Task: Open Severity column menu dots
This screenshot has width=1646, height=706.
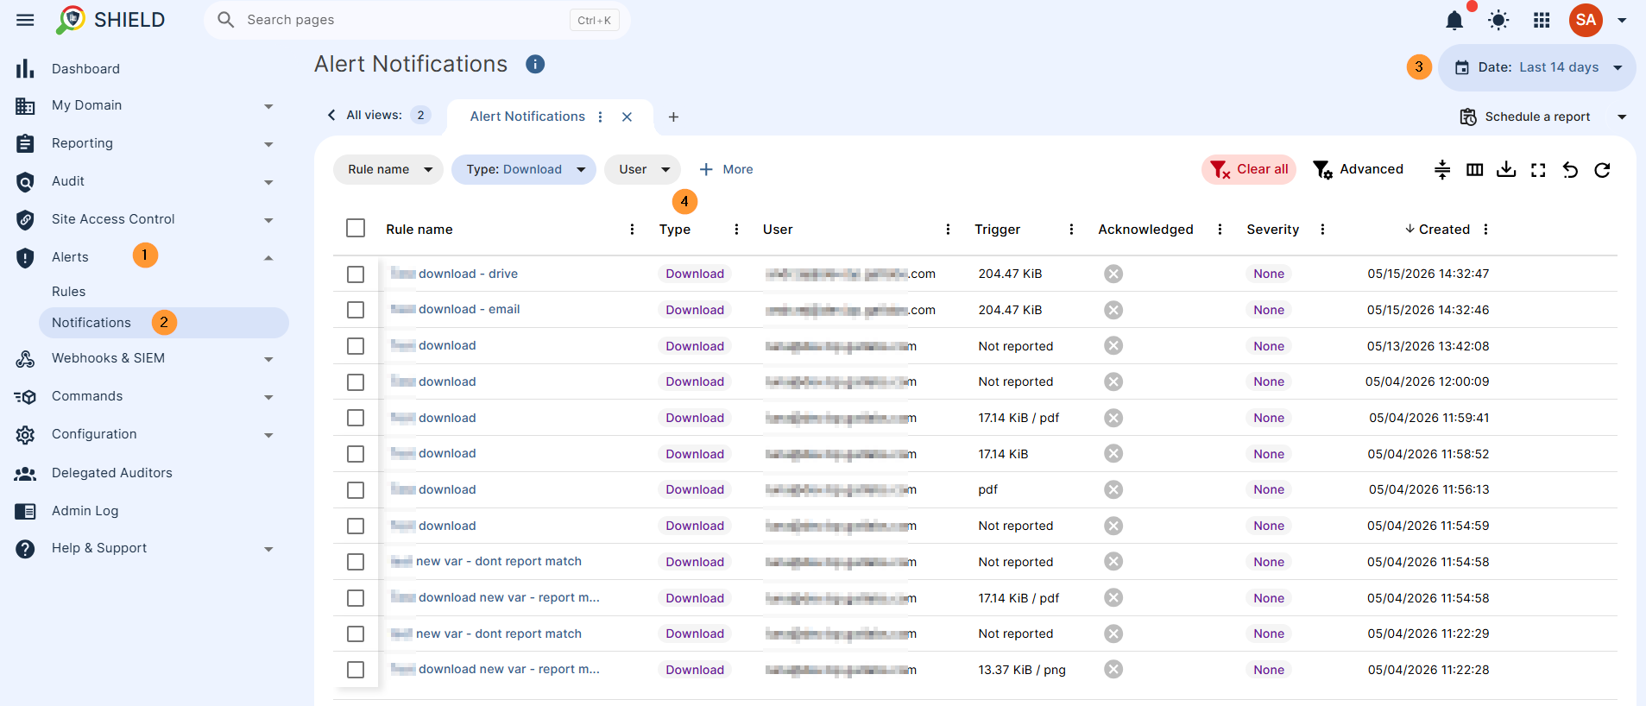Action: 1322,230
